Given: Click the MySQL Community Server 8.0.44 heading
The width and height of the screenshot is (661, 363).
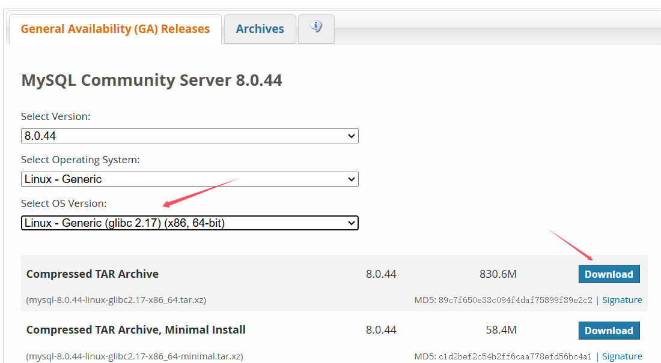Looking at the screenshot, I should (x=152, y=80).
